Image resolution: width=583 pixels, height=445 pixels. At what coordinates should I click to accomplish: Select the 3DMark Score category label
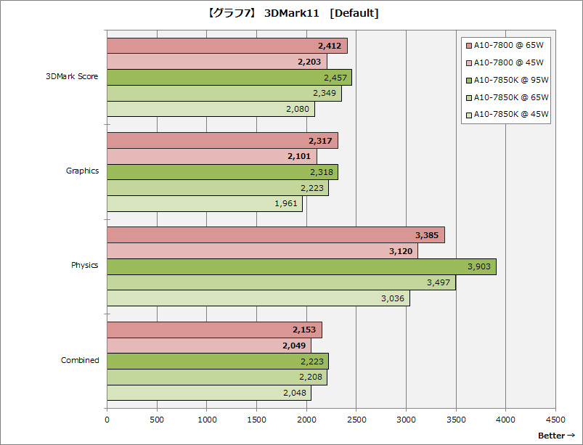coord(71,77)
